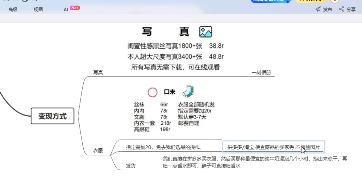The width and height of the screenshot is (362, 192).
Task: Open the AI tab
Action: pyautogui.click(x=66, y=10)
